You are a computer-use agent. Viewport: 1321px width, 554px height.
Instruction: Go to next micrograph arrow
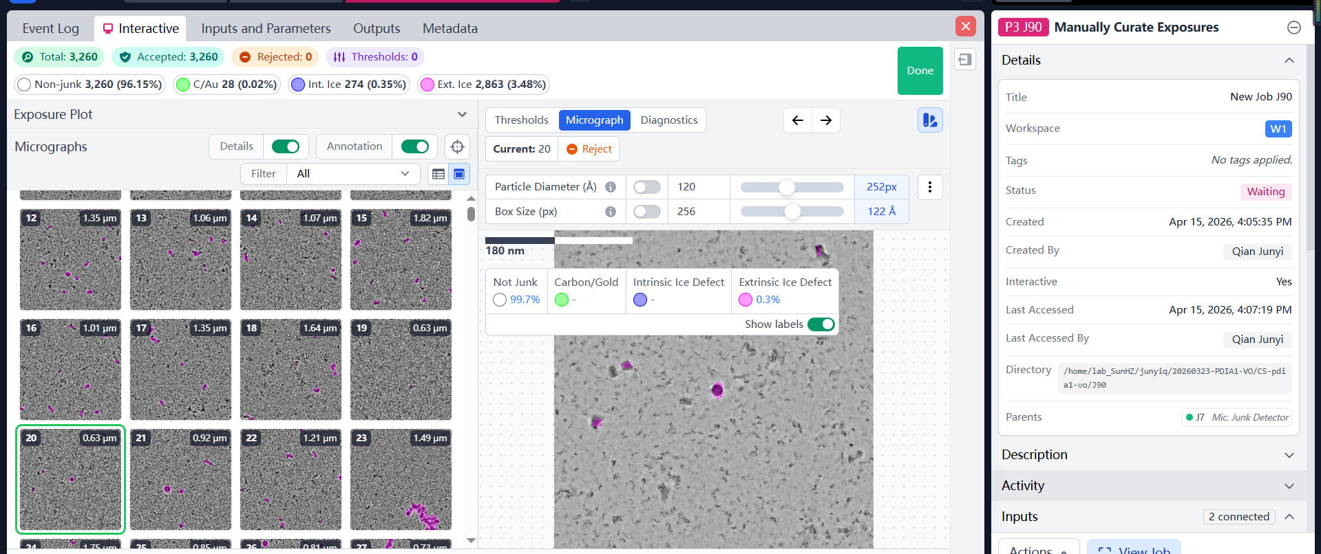click(x=826, y=120)
